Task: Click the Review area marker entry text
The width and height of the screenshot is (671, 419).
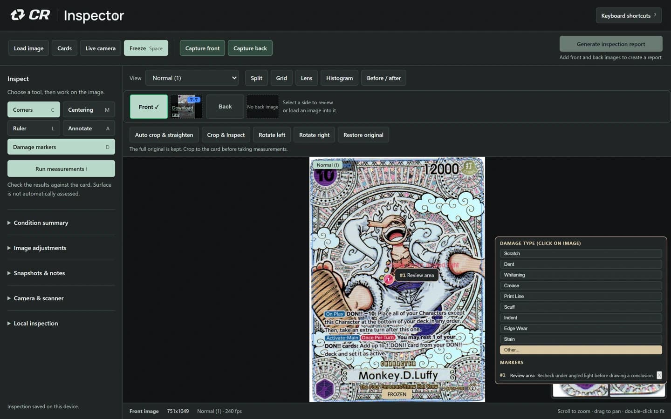Action: [x=522, y=375]
